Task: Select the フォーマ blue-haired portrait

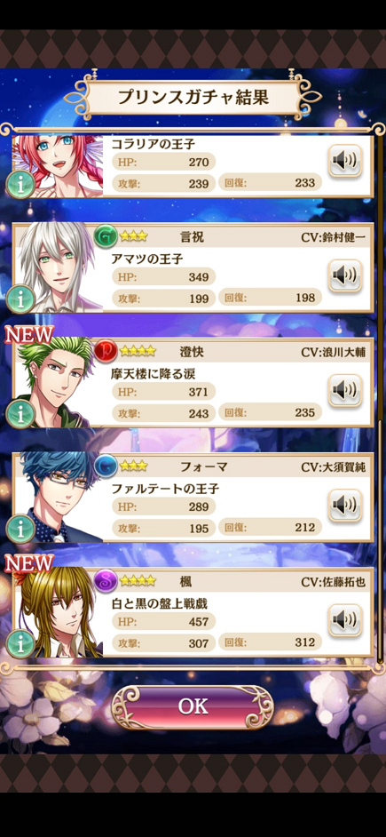Action: tap(58, 498)
